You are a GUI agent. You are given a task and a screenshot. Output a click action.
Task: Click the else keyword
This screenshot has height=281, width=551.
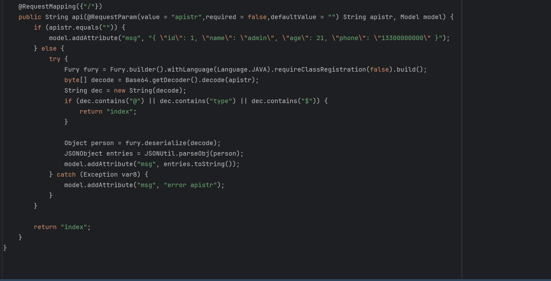tap(49, 48)
